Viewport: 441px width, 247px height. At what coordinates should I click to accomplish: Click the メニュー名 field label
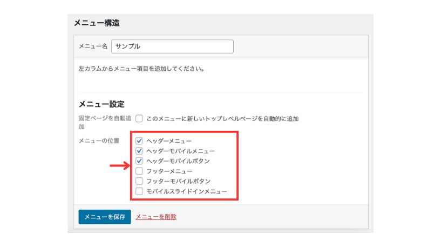click(93, 46)
